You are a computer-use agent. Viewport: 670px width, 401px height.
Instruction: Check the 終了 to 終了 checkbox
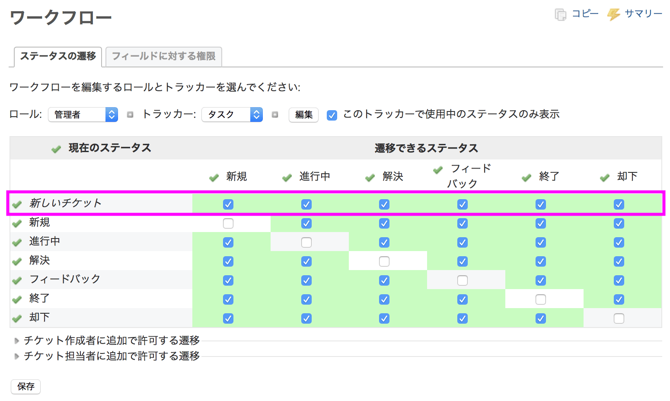click(541, 299)
